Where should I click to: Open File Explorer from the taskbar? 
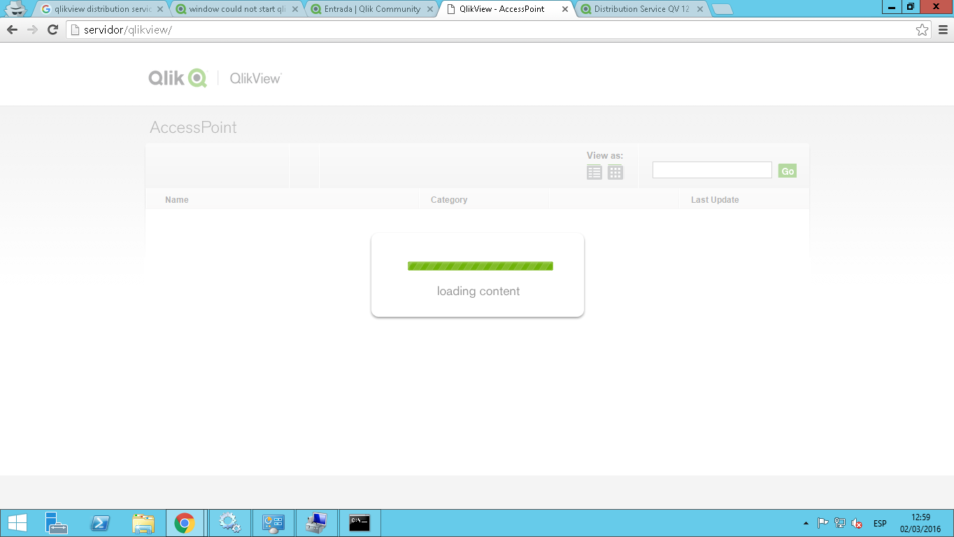click(x=143, y=523)
